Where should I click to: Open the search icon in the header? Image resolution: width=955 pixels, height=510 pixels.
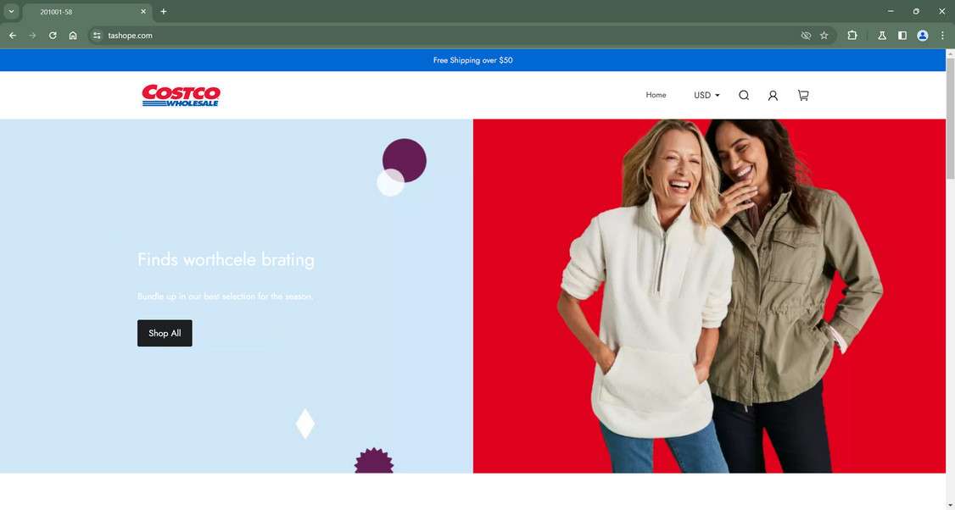(x=744, y=95)
